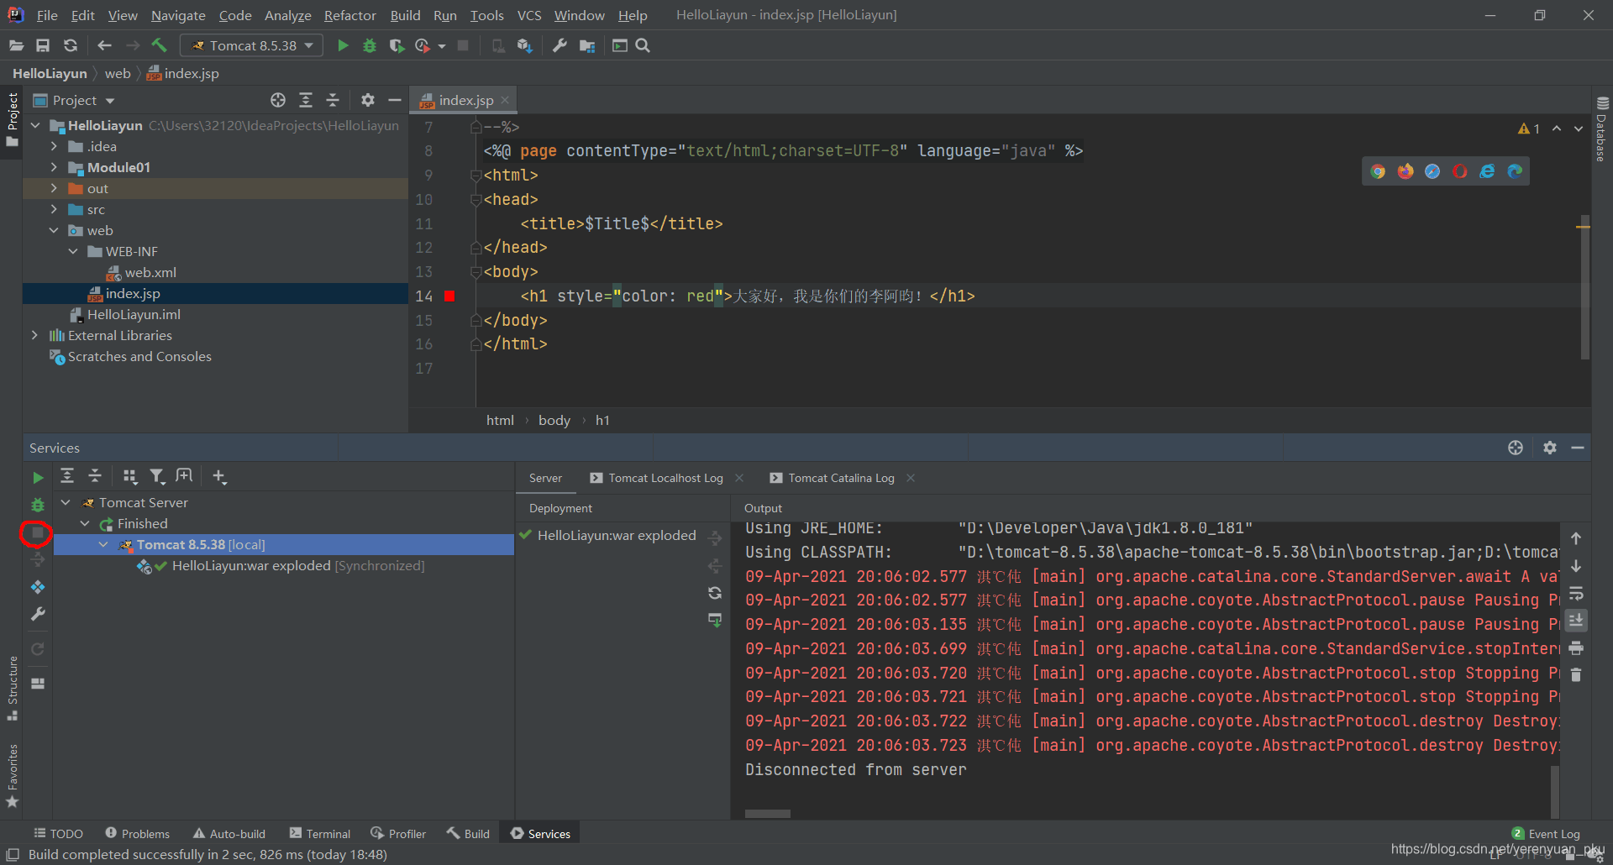This screenshot has height=865, width=1613.
Task: Open the TODO tool window
Action: (58, 833)
